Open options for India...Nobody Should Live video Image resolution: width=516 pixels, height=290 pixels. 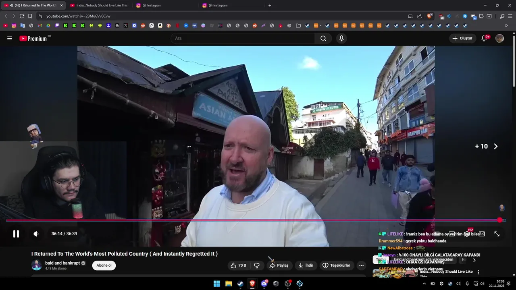(x=479, y=272)
